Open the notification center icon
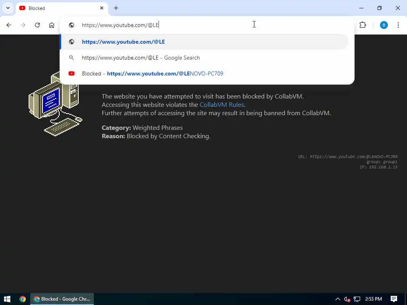This screenshot has width=407, height=305. pos(394,299)
